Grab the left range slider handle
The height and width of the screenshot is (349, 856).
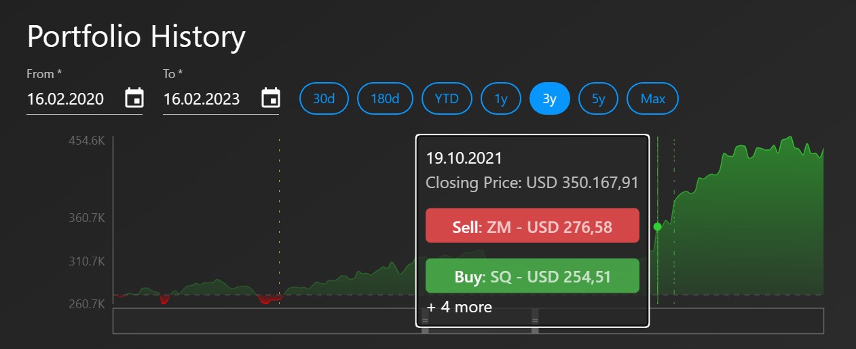425,320
